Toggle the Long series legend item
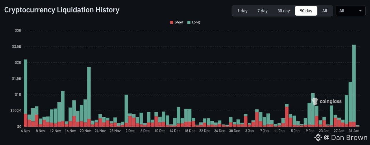 click(193, 22)
